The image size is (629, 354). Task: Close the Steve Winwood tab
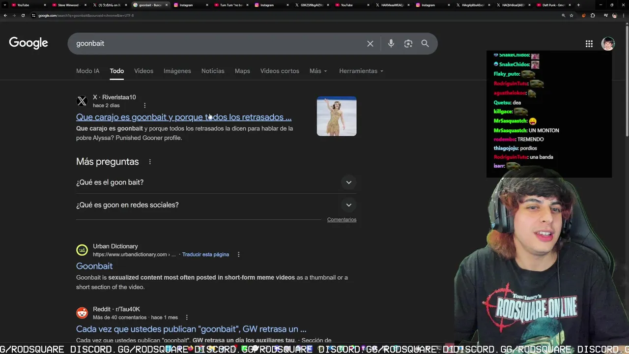(x=86, y=5)
